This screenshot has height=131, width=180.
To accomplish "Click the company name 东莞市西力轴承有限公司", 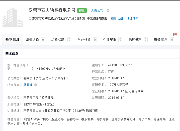I will click(52, 10).
